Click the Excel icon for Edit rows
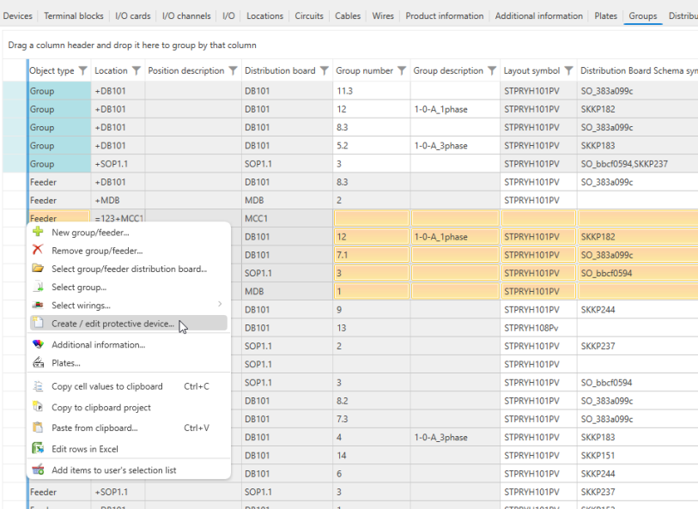This screenshot has width=698, height=509. (37, 449)
